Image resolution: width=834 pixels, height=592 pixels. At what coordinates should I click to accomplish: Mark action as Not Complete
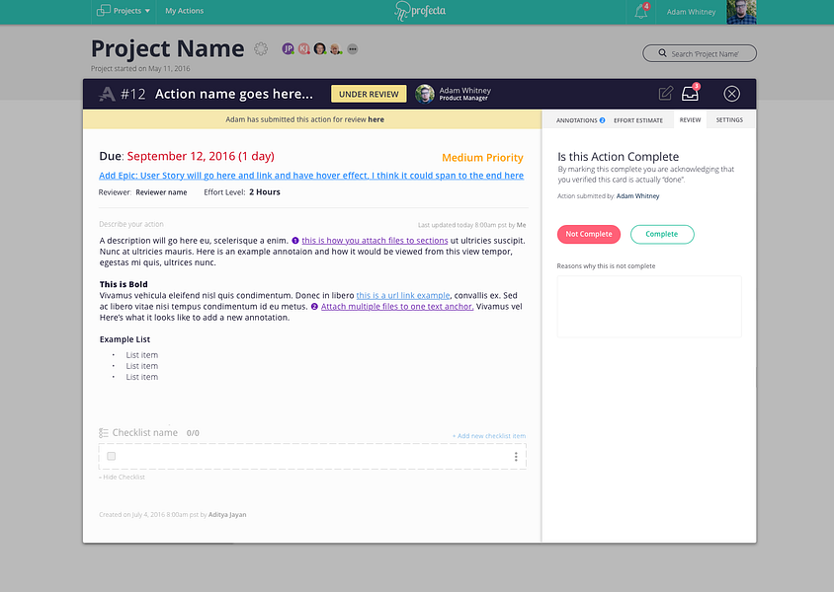click(589, 234)
